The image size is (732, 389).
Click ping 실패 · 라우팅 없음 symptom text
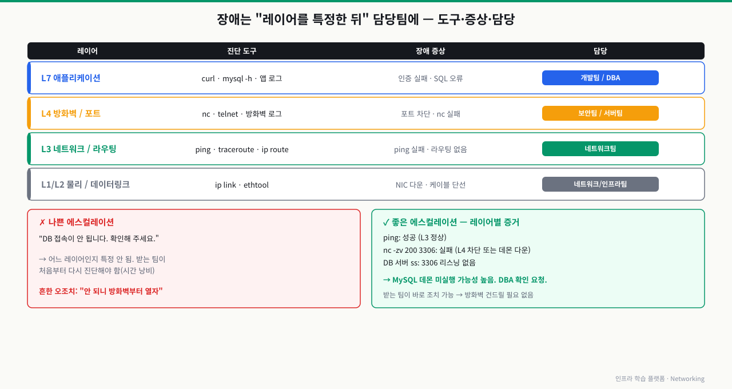[431, 149]
